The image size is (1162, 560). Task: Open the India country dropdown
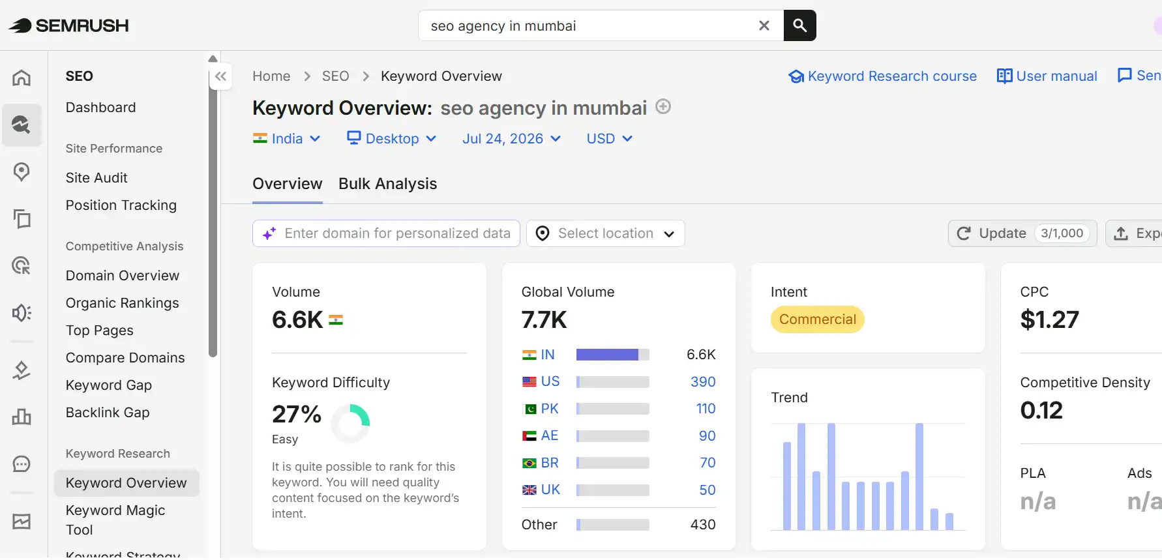point(287,139)
